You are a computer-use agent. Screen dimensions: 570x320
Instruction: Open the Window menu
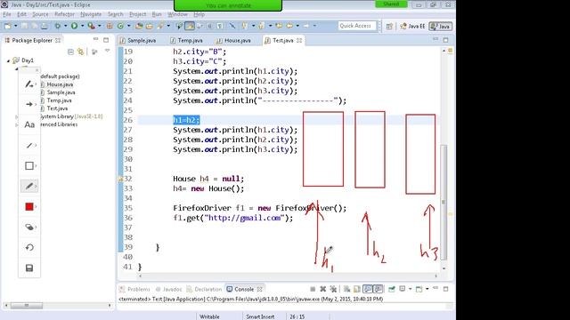[177, 14]
